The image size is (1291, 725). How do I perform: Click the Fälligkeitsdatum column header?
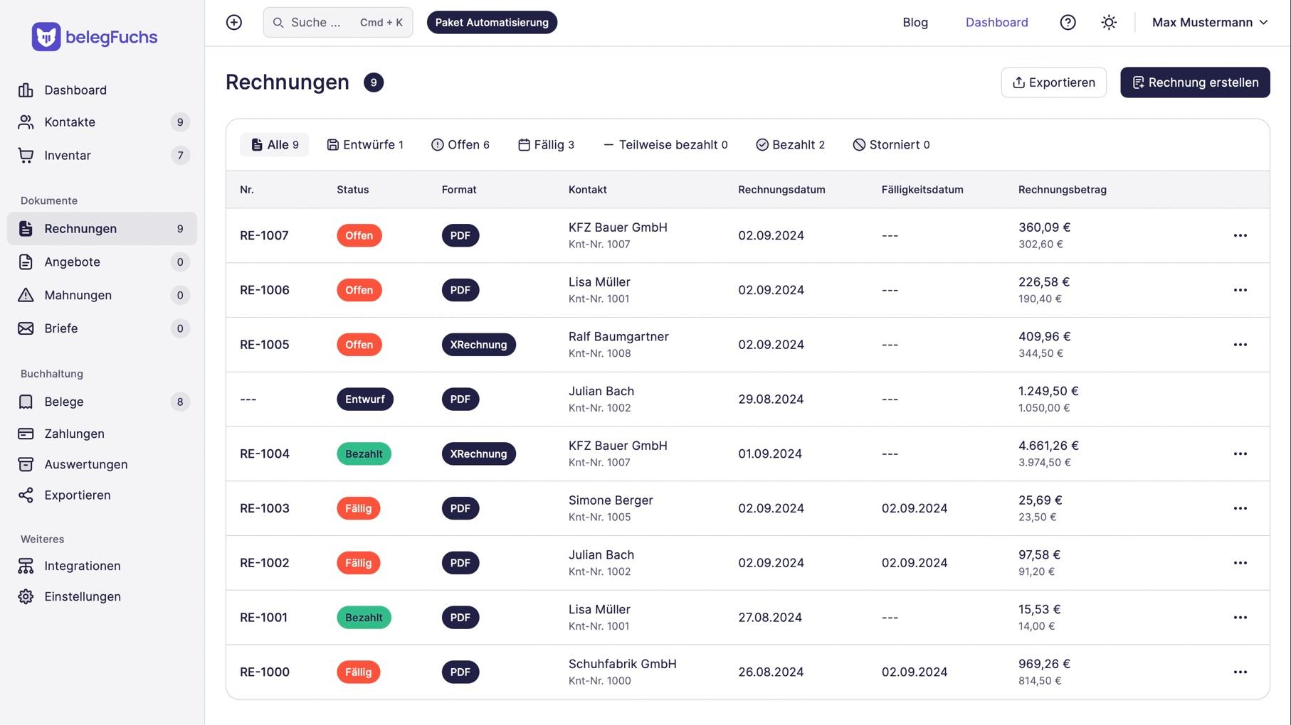tap(922, 190)
